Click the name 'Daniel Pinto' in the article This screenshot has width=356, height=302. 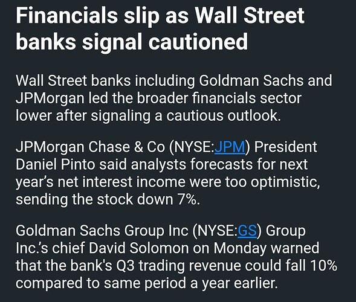click(x=55, y=164)
